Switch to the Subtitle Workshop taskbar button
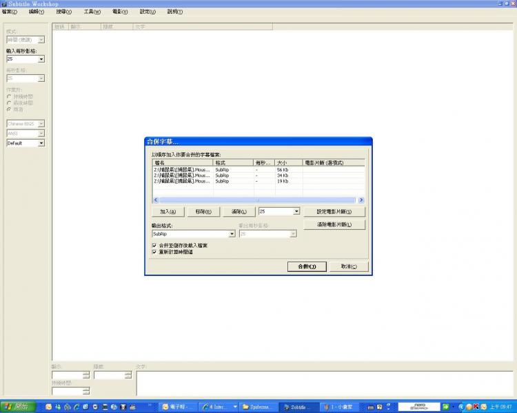517x413 pixels. [299, 407]
